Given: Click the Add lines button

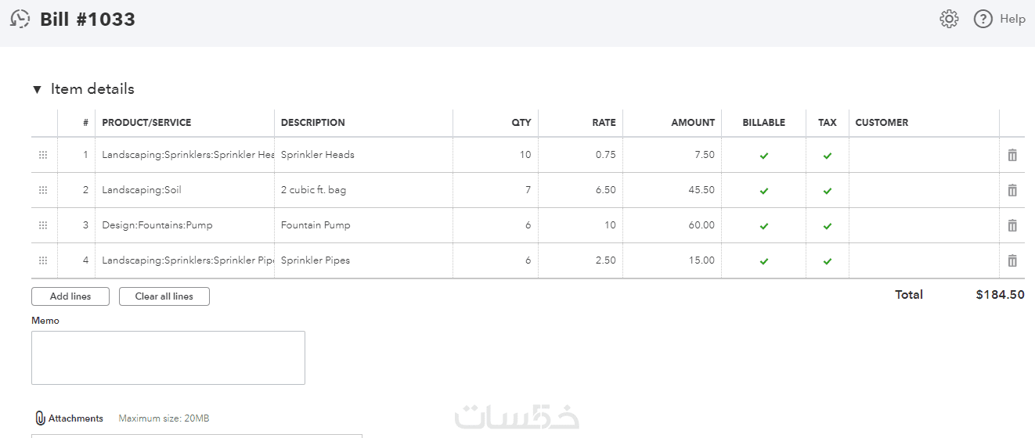Looking at the screenshot, I should [x=70, y=296].
